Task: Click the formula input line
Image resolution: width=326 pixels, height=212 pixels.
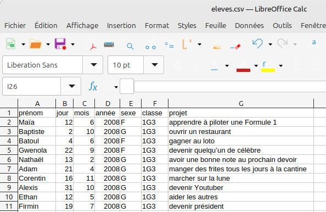Action: pos(230,86)
